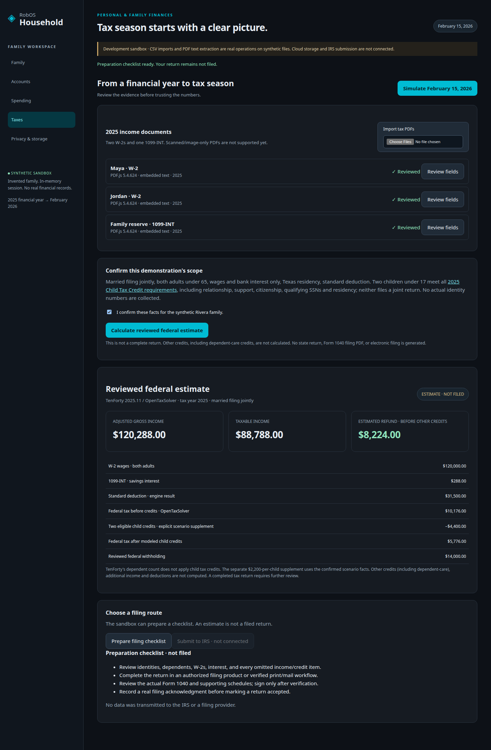Click the Household app title
Screen dimensions: 491x750
(41, 22)
